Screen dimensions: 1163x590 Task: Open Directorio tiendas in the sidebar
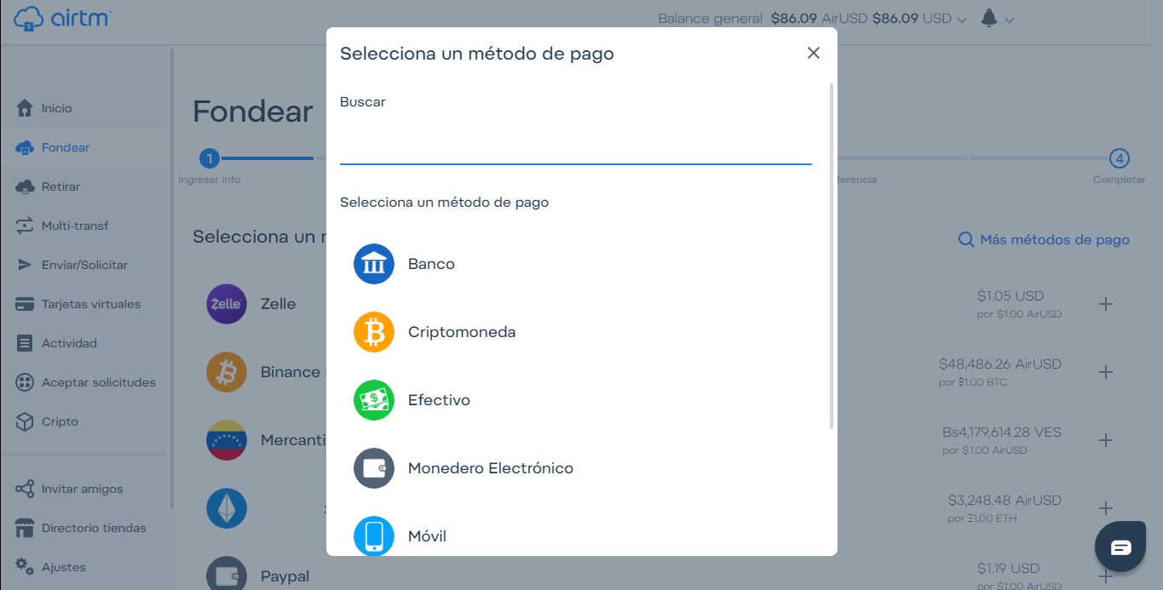[x=84, y=528]
